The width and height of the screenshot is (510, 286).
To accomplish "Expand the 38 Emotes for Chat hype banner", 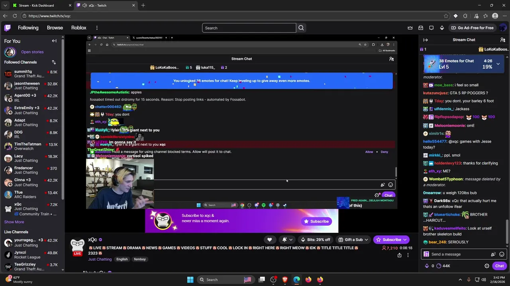I will (x=498, y=64).
